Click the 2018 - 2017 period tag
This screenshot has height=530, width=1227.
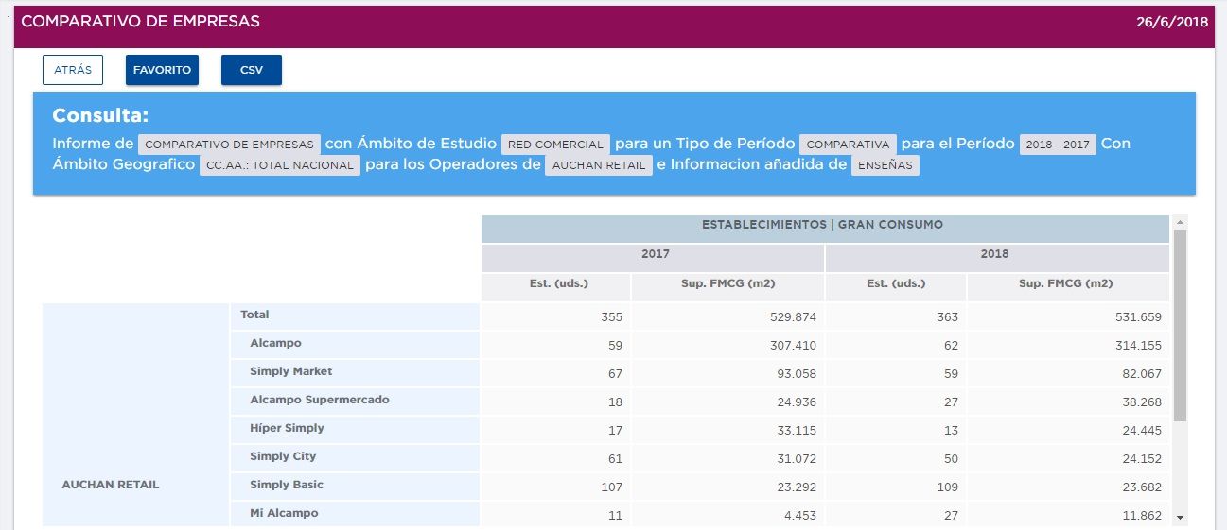click(1058, 145)
